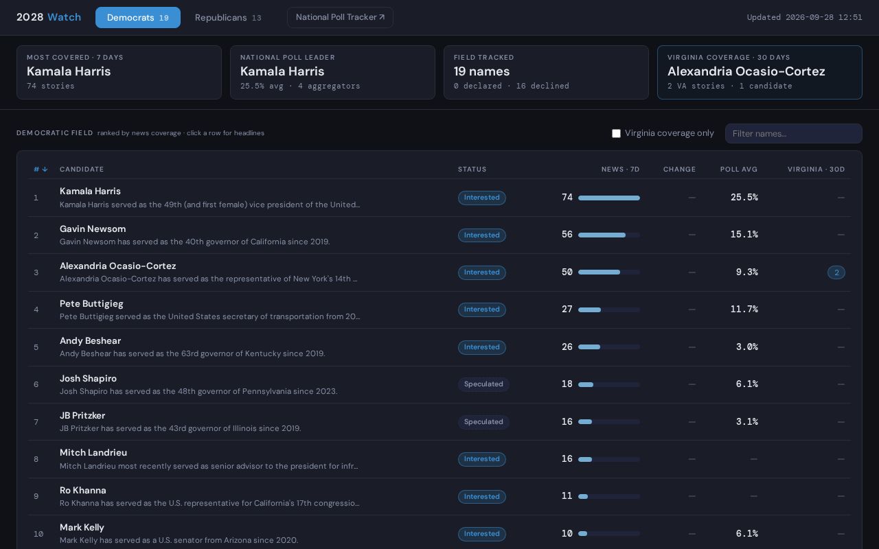The height and width of the screenshot is (549, 879).
Task: Open the Field Tracked 19 names card
Action: click(546, 72)
